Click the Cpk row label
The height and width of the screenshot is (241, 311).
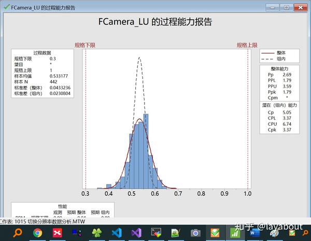[x=272, y=130]
